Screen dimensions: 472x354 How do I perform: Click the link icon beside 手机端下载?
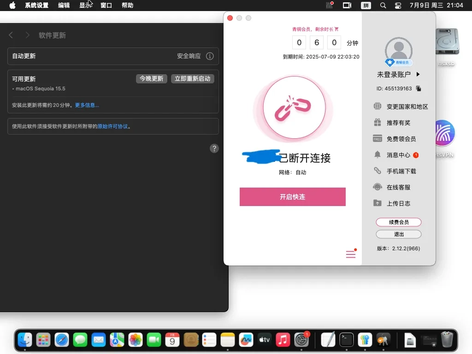pyautogui.click(x=378, y=171)
